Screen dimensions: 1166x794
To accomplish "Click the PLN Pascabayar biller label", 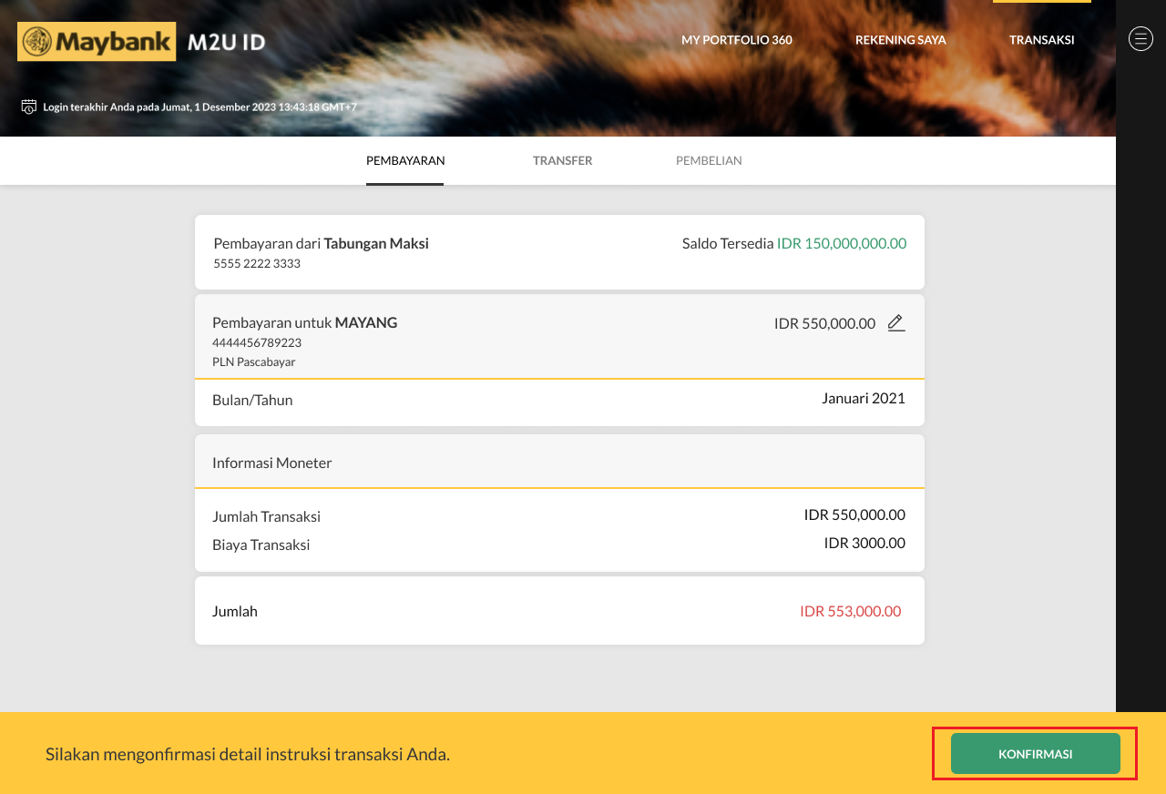I will [254, 361].
